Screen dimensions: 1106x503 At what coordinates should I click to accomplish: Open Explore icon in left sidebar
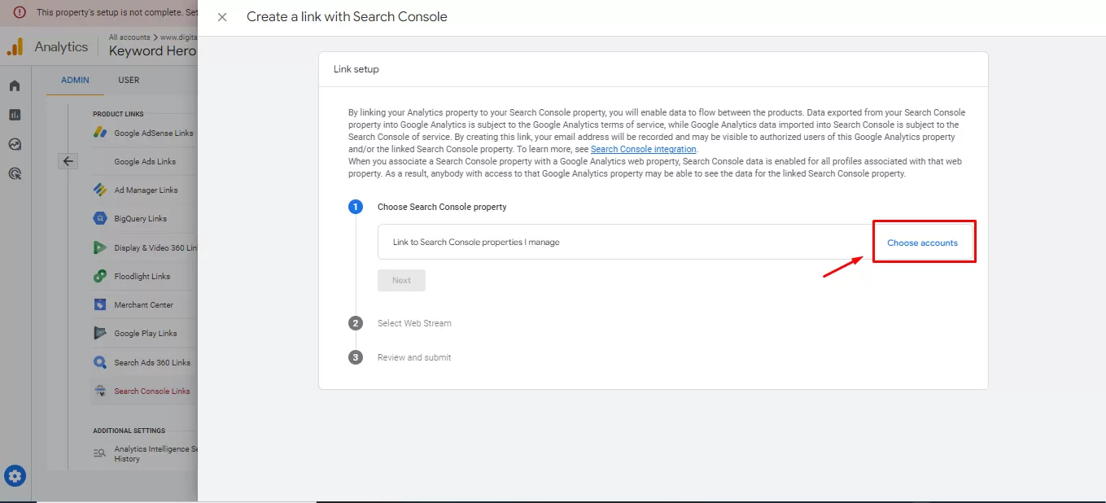pos(15,144)
